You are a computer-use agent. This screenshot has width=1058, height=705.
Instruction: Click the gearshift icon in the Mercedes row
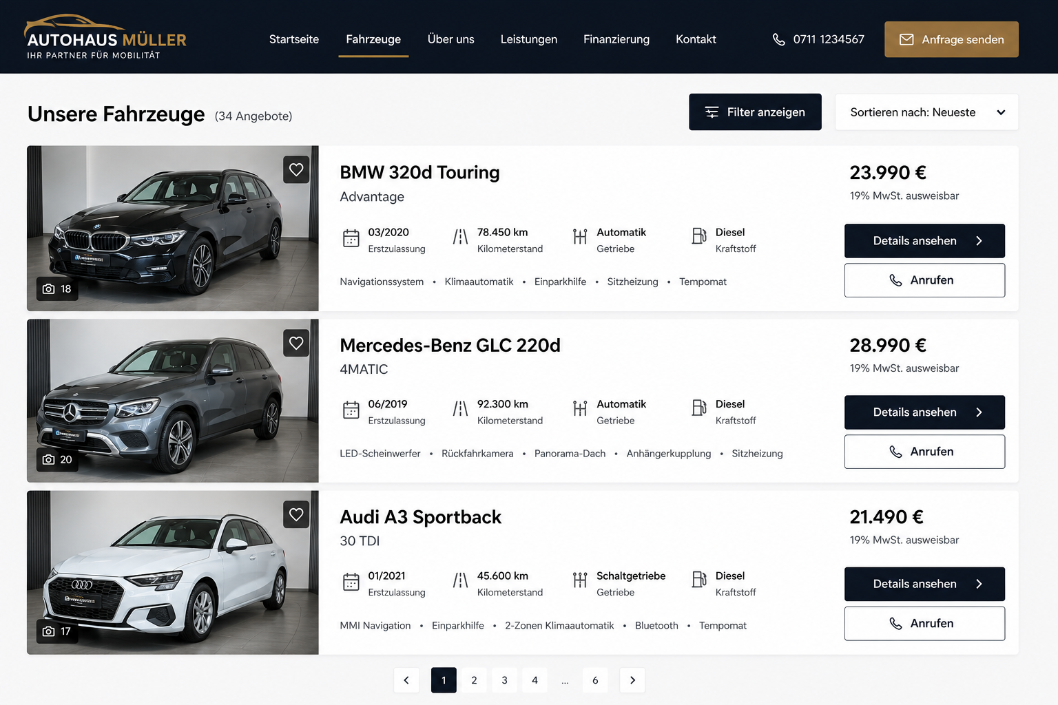[580, 408]
